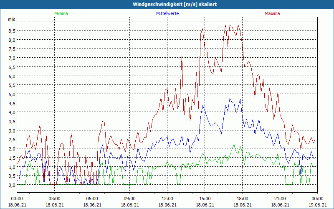Click the 21:00 time axis label

280,199
